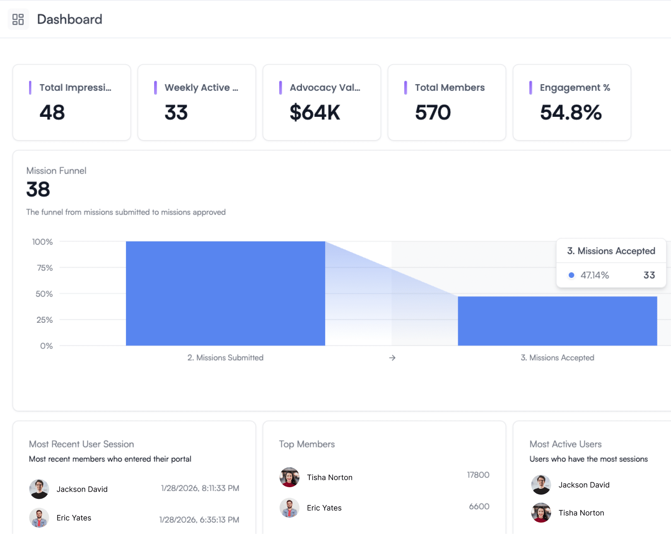Click Eric Yates's avatar in Top Members

[x=290, y=508]
